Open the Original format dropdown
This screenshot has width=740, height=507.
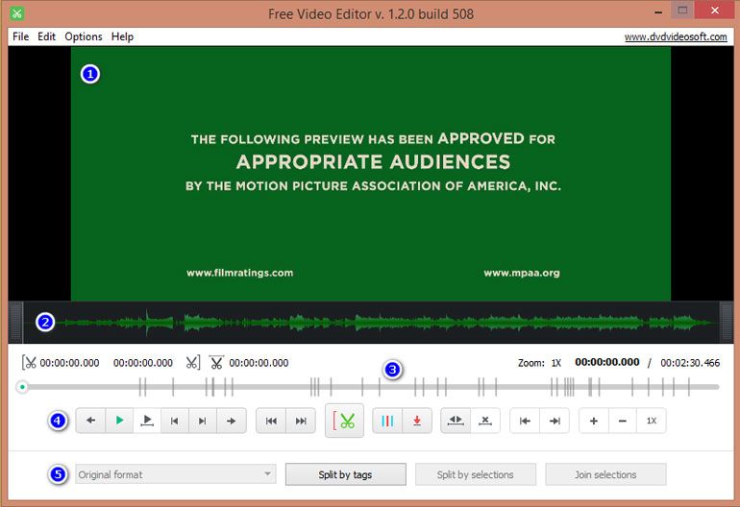click(175, 474)
